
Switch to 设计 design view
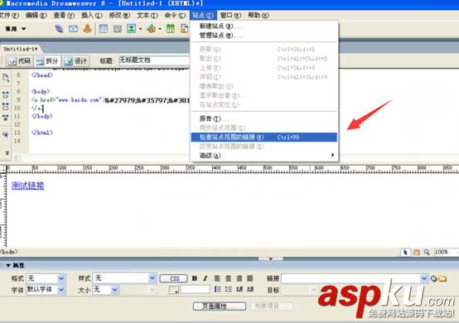[75, 60]
